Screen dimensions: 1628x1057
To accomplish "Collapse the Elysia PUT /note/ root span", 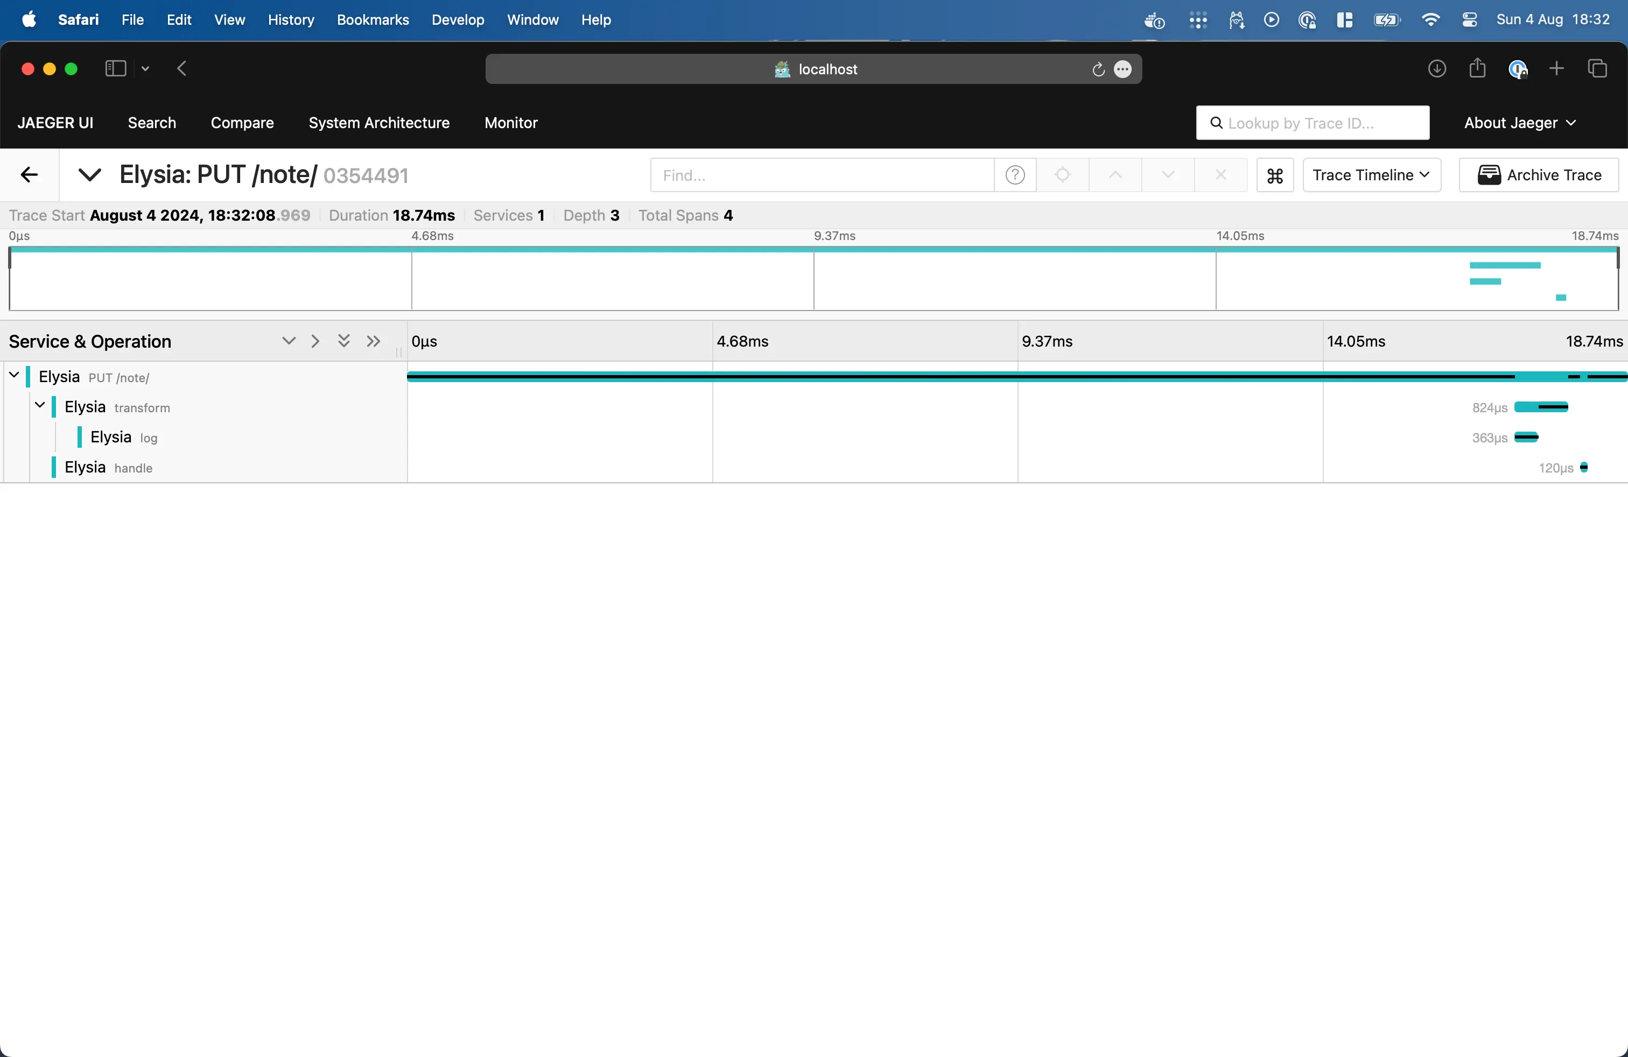I will (15, 375).
